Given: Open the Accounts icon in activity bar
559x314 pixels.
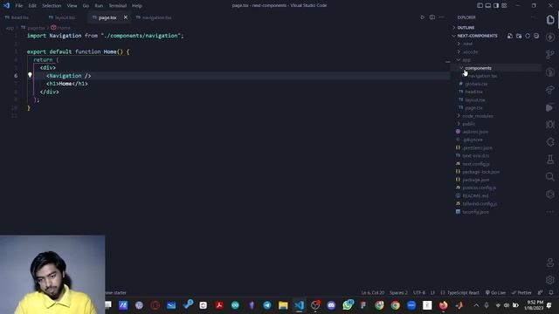Looking at the screenshot, I should 550,263.
